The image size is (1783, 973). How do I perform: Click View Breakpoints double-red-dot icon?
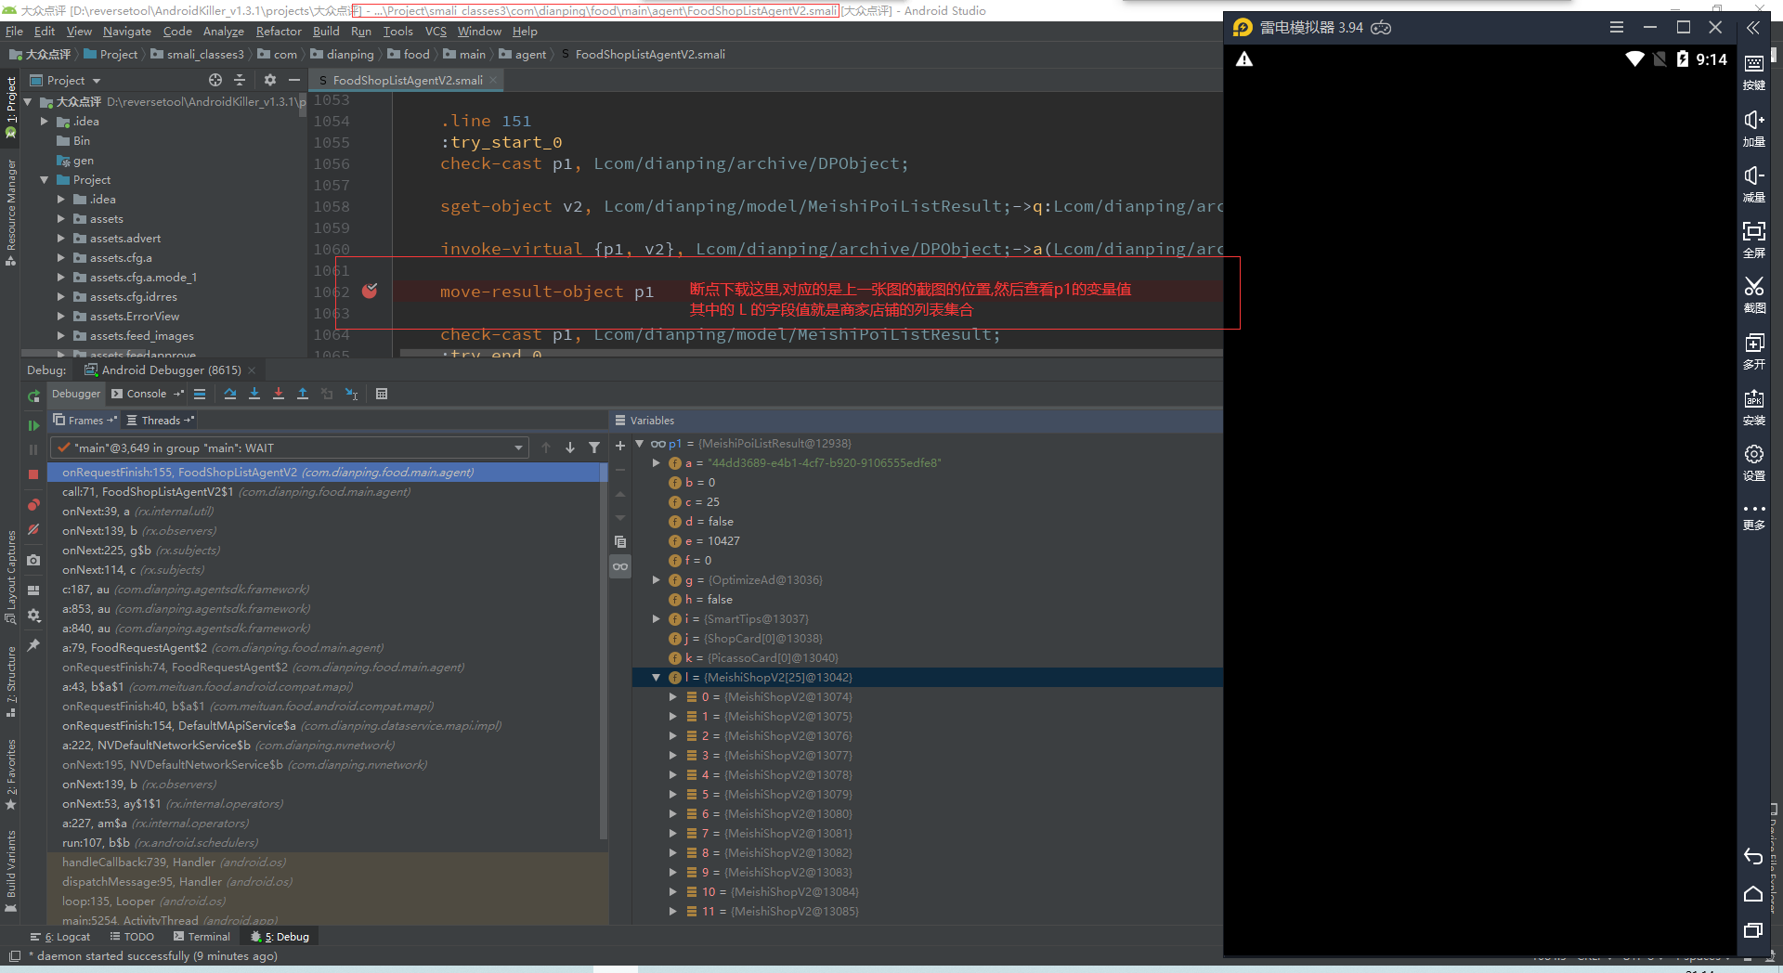tap(33, 504)
